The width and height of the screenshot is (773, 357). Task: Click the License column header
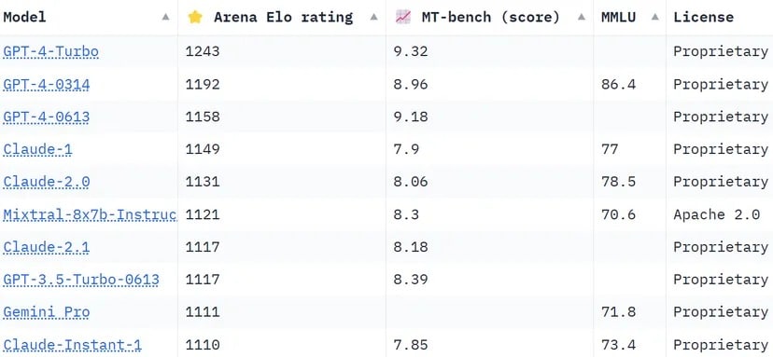tap(704, 17)
